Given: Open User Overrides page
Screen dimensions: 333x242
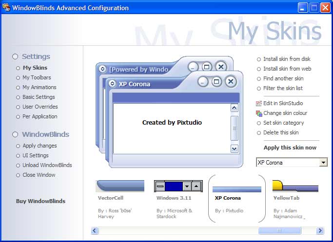Looking at the screenshot, I should coord(40,107).
